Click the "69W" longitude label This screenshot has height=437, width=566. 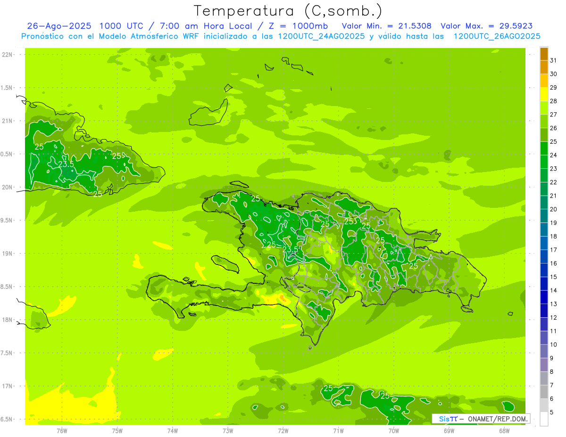click(x=449, y=430)
